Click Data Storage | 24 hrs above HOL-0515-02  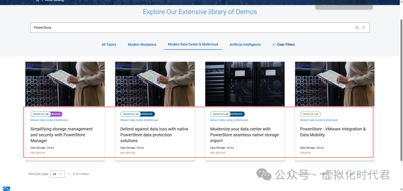click(x=132, y=148)
